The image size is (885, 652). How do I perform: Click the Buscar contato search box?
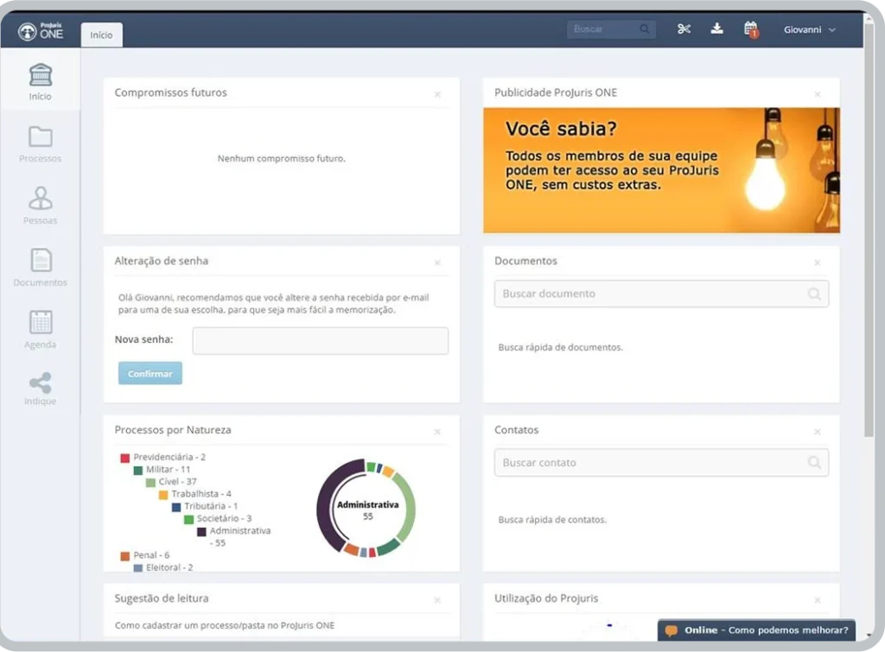pos(660,463)
